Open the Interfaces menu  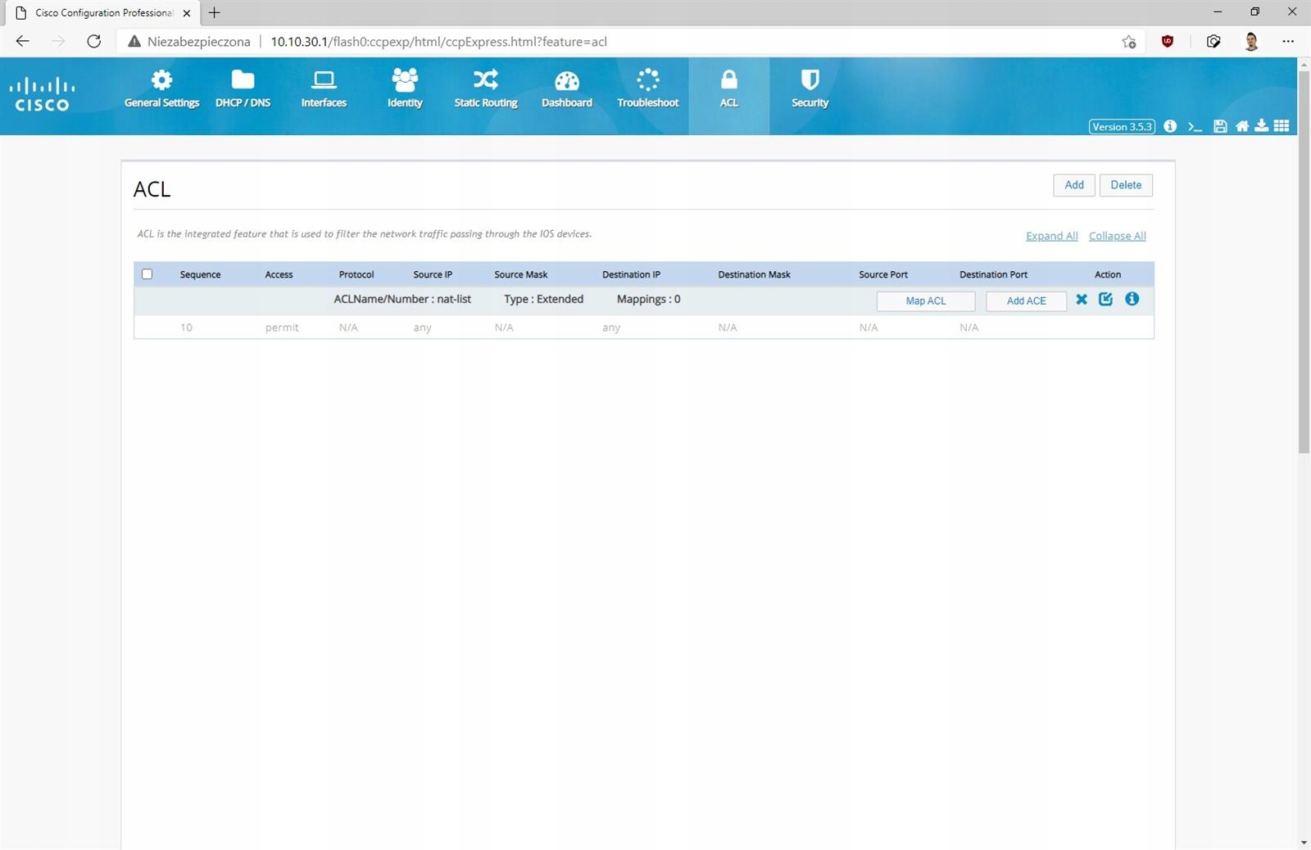point(324,88)
